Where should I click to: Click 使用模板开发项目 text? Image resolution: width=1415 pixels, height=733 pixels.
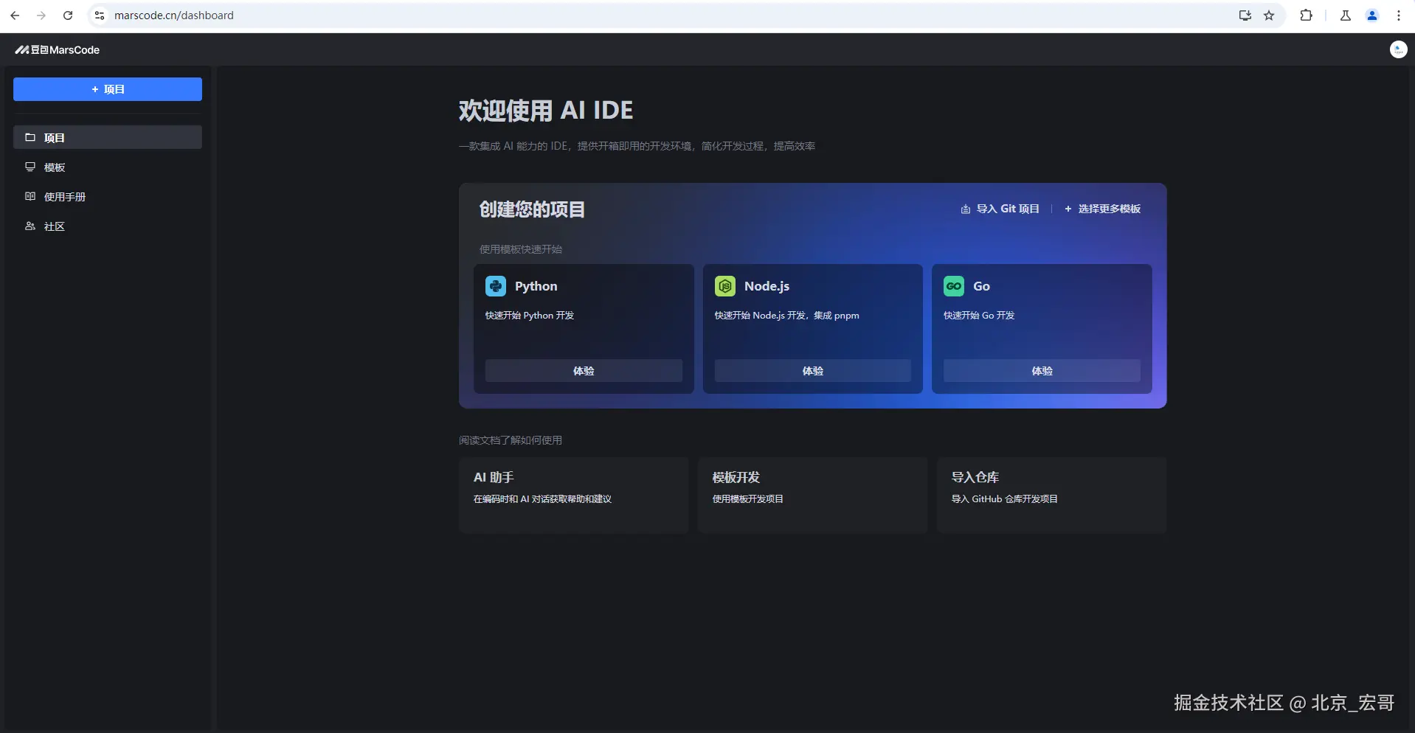click(x=747, y=499)
